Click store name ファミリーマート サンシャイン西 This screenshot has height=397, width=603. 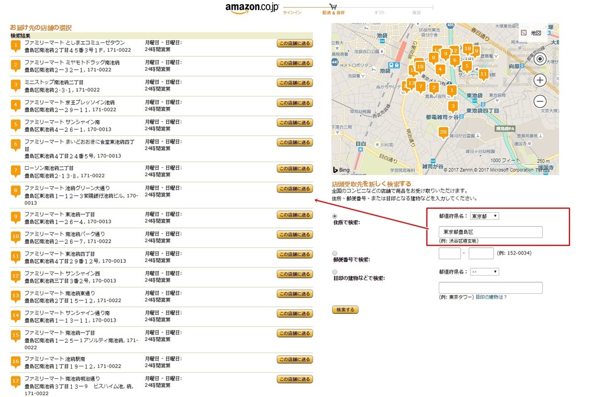[62, 273]
